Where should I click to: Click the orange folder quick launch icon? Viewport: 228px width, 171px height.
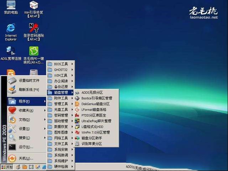[25, 167]
